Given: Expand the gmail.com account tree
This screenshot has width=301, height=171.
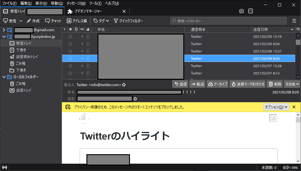Looking at the screenshot, I should click(4, 30).
